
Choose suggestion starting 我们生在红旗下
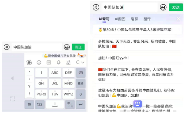tap(138, 74)
